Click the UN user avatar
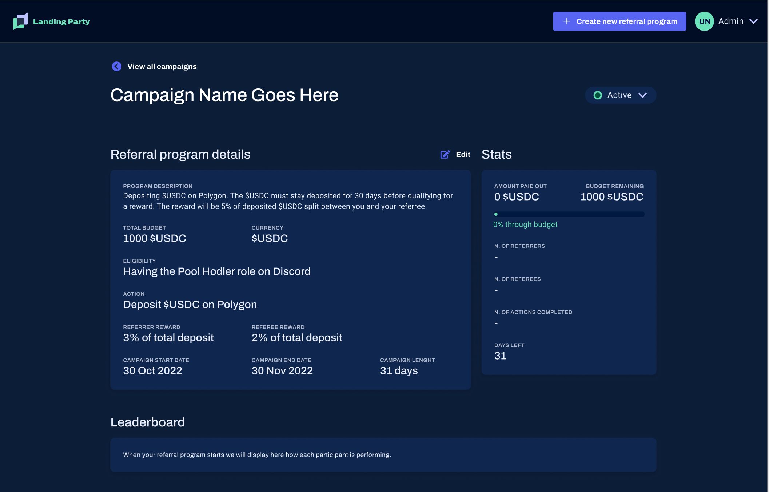This screenshot has width=769, height=492. click(x=704, y=21)
